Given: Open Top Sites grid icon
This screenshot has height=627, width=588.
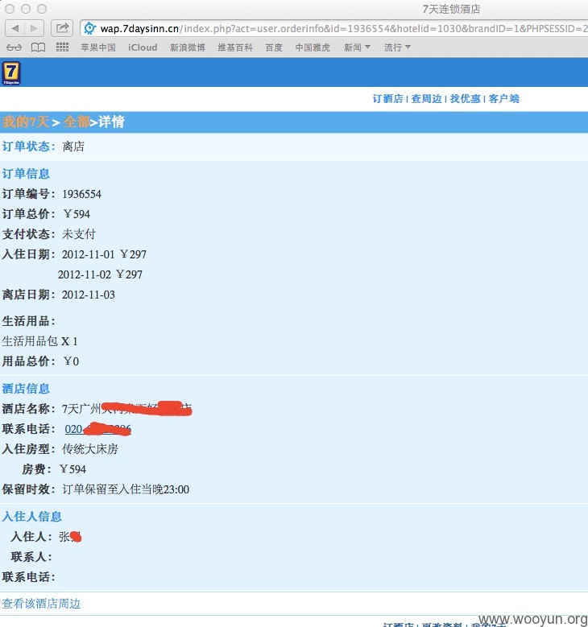Looking at the screenshot, I should coord(62,47).
